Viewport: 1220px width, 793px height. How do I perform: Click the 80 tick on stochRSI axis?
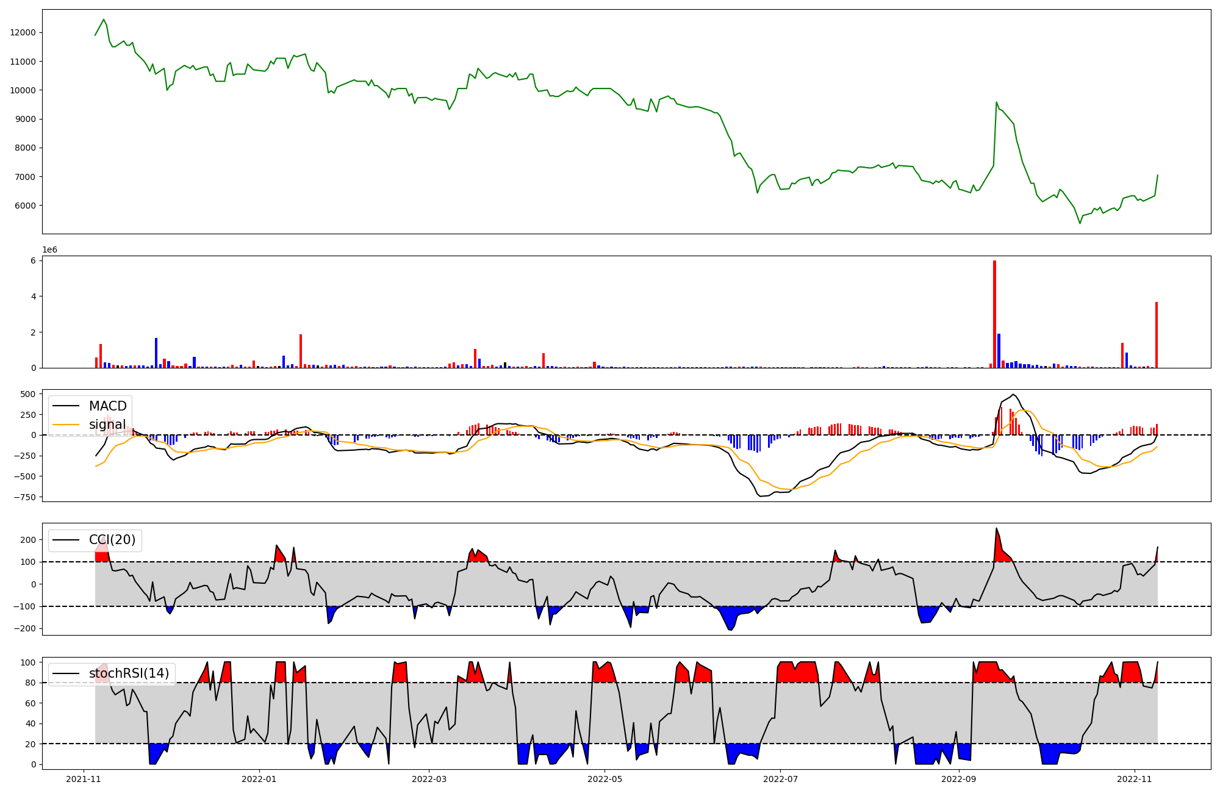coord(30,683)
